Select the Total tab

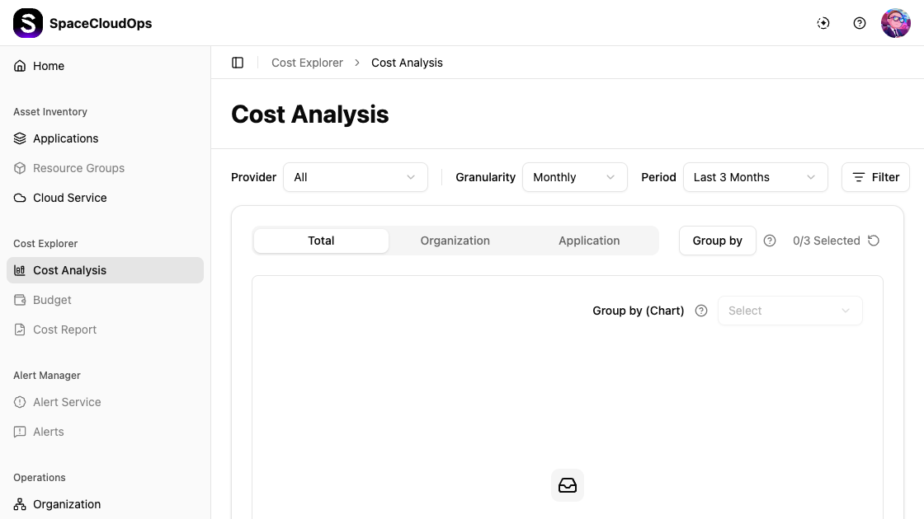point(321,241)
